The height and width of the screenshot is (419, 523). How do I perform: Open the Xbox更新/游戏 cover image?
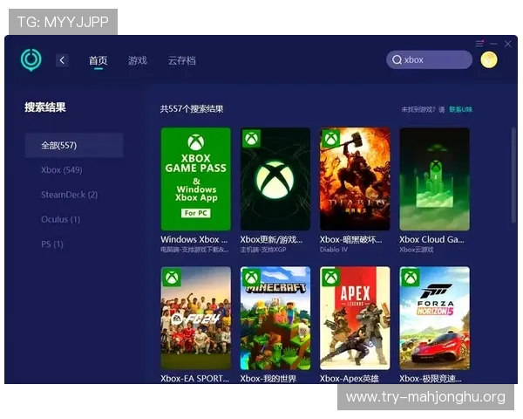275,179
